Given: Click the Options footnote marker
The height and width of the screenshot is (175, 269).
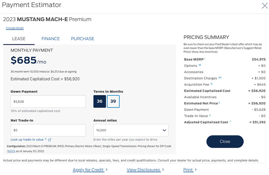Looking at the screenshot, I should click(200, 65).
